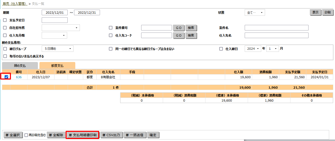
Task: Click the 仕入先名 input field
Action: click(276, 36)
